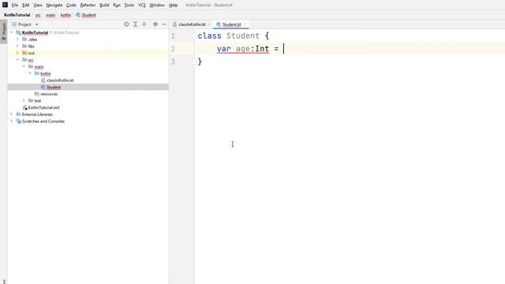Click KotlinTutorial in the breadcrumb bar
The width and height of the screenshot is (505, 284).
pyautogui.click(x=17, y=15)
